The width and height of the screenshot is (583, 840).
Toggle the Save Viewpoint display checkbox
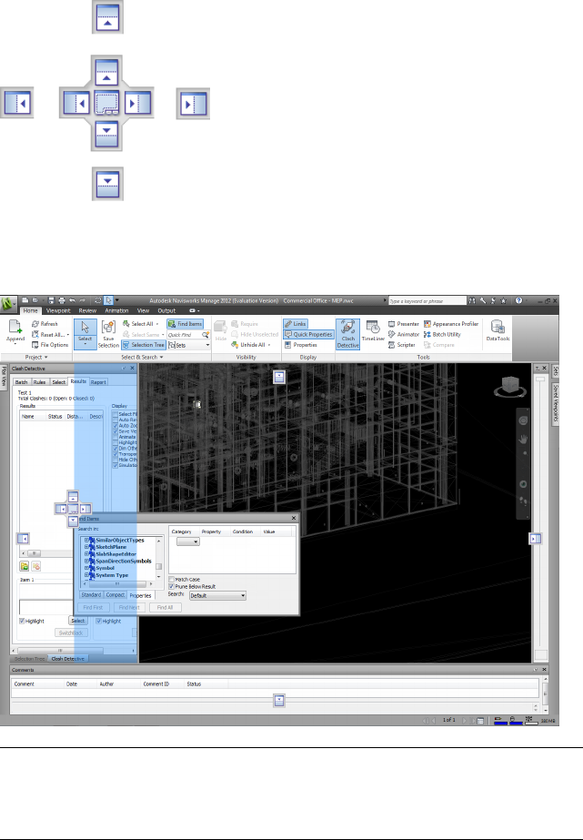coord(115,431)
